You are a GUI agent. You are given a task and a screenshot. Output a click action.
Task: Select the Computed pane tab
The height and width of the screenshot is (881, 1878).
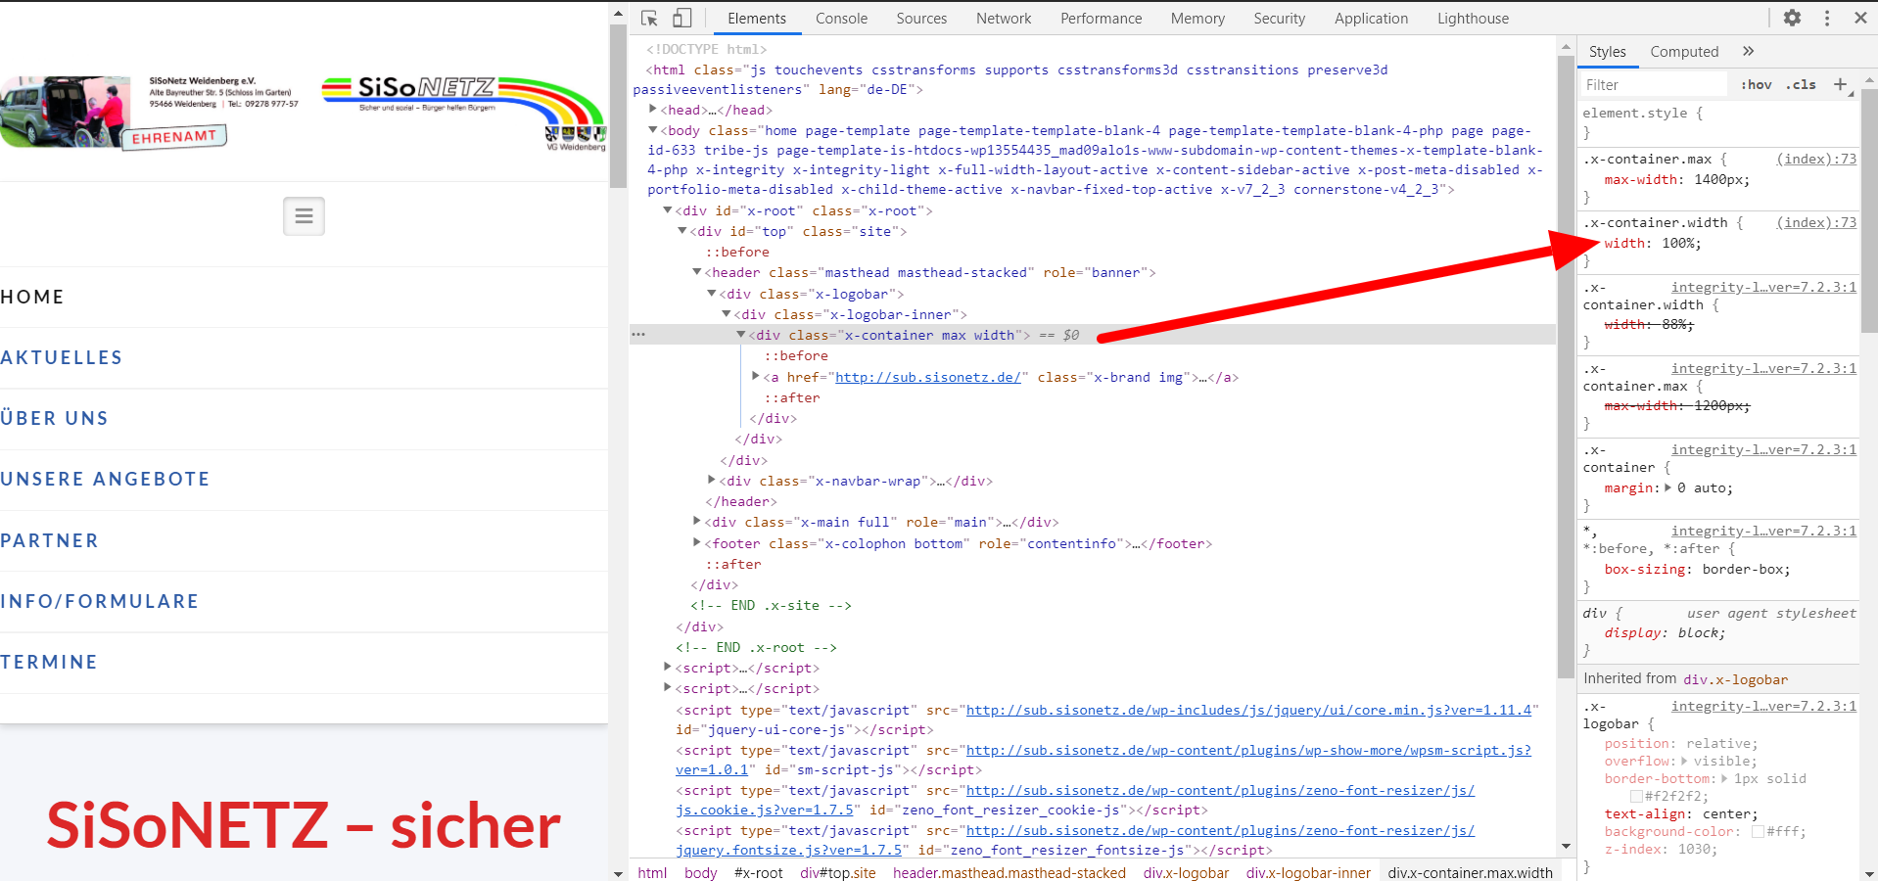click(1684, 52)
